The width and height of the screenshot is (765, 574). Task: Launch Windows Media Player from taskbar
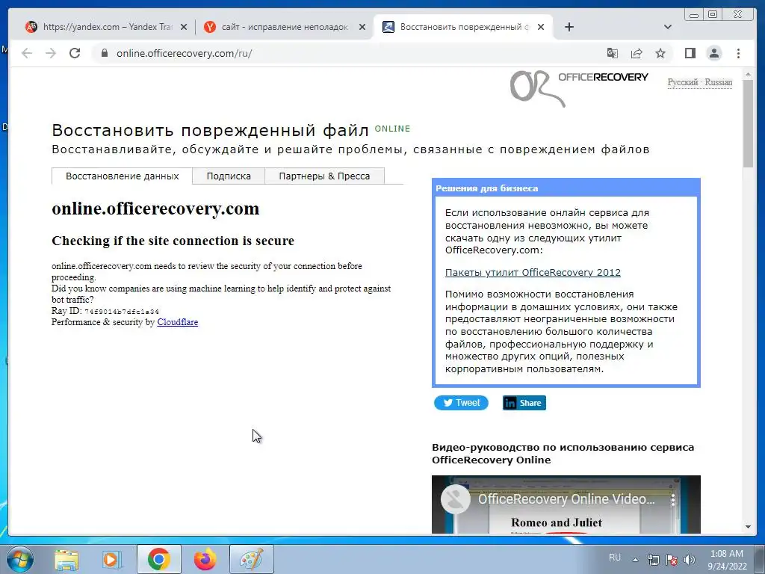pyautogui.click(x=112, y=559)
